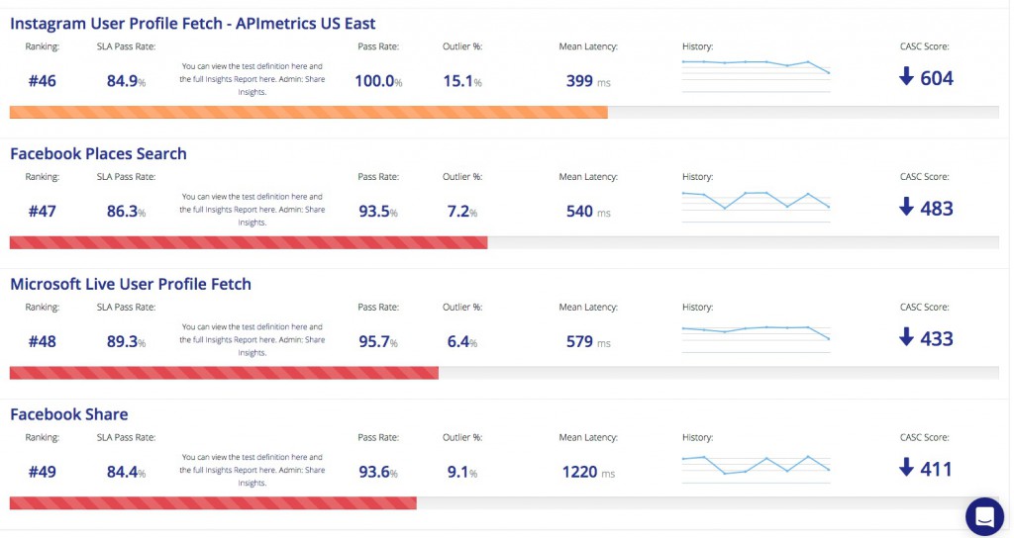Click outlier value 6.4%

pyautogui.click(x=462, y=341)
